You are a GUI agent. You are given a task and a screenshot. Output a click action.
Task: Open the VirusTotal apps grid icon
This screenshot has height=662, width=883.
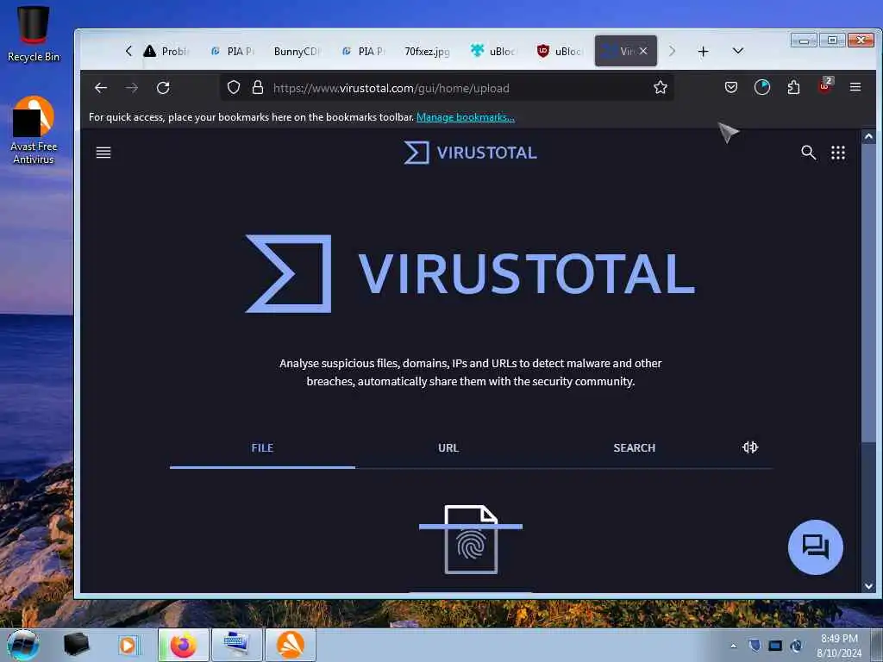838,153
